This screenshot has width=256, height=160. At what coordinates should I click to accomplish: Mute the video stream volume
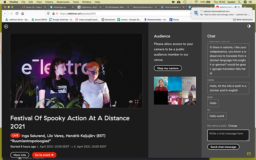(x=131, y=102)
